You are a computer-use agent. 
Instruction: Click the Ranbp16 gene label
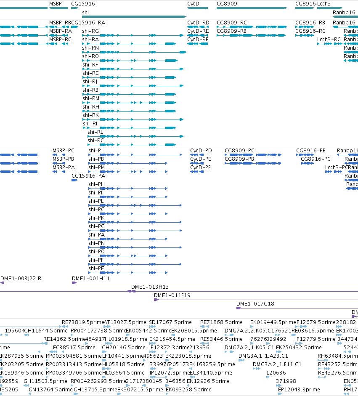pyautogui.click(x=344, y=13)
